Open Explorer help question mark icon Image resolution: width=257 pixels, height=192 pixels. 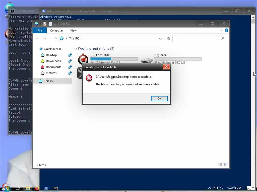pos(227,30)
